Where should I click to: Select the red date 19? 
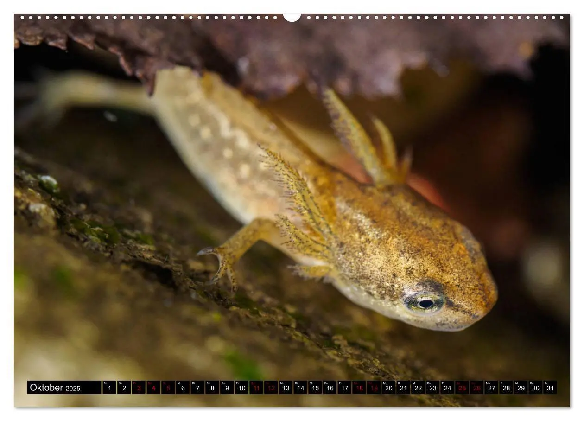tap(374, 388)
